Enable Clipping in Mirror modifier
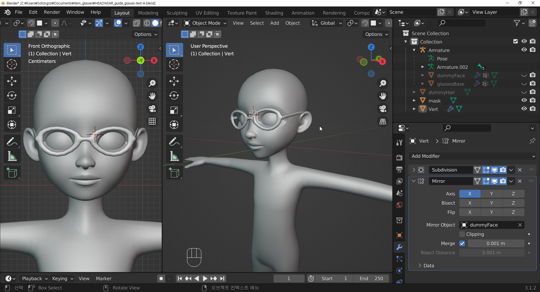 point(462,234)
